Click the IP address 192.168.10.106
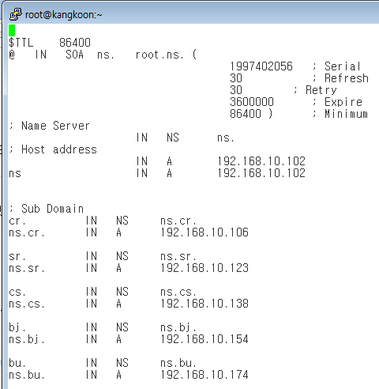 [205, 232]
